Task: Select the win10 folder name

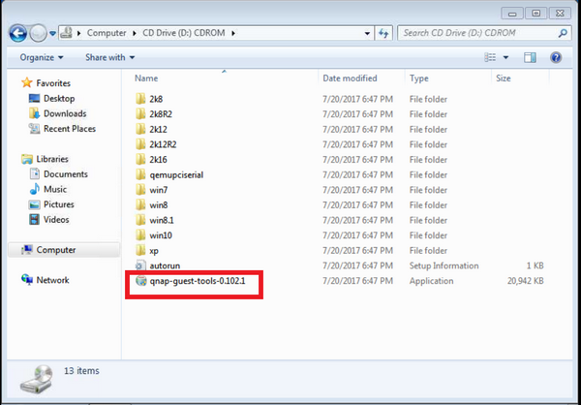Action: coord(161,235)
